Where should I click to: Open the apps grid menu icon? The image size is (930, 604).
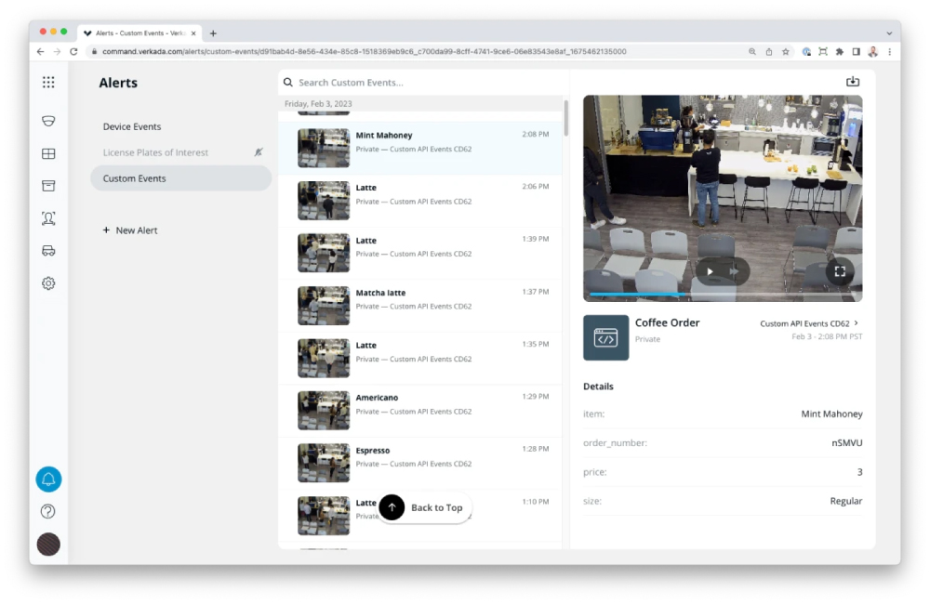pyautogui.click(x=48, y=83)
